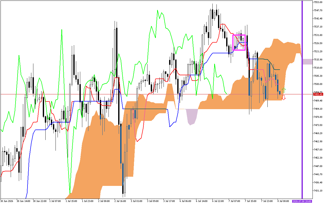This screenshot has height=204, width=326.
Task: Click time axis label 1 Jul 15:00
Action: pos(71,201)
